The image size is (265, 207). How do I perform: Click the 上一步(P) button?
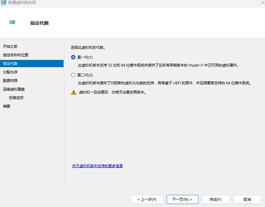(147, 199)
